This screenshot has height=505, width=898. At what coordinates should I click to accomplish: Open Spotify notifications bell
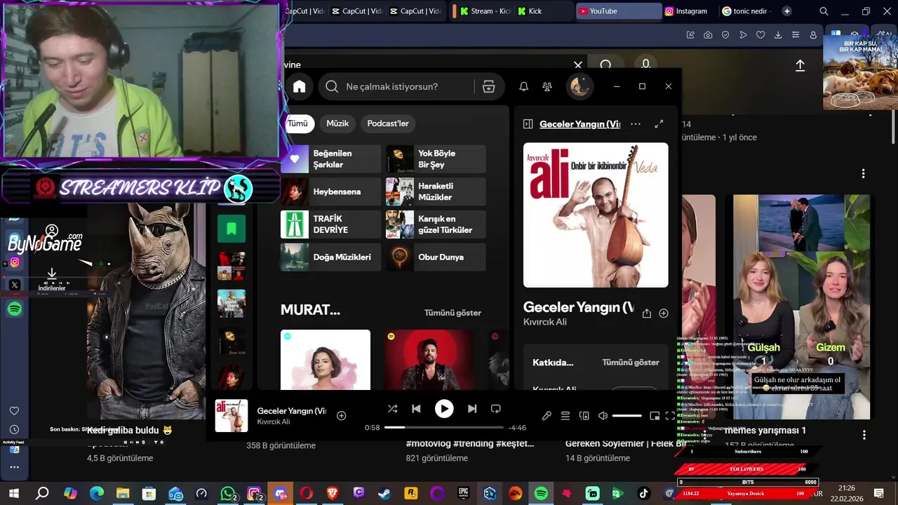[x=523, y=87]
